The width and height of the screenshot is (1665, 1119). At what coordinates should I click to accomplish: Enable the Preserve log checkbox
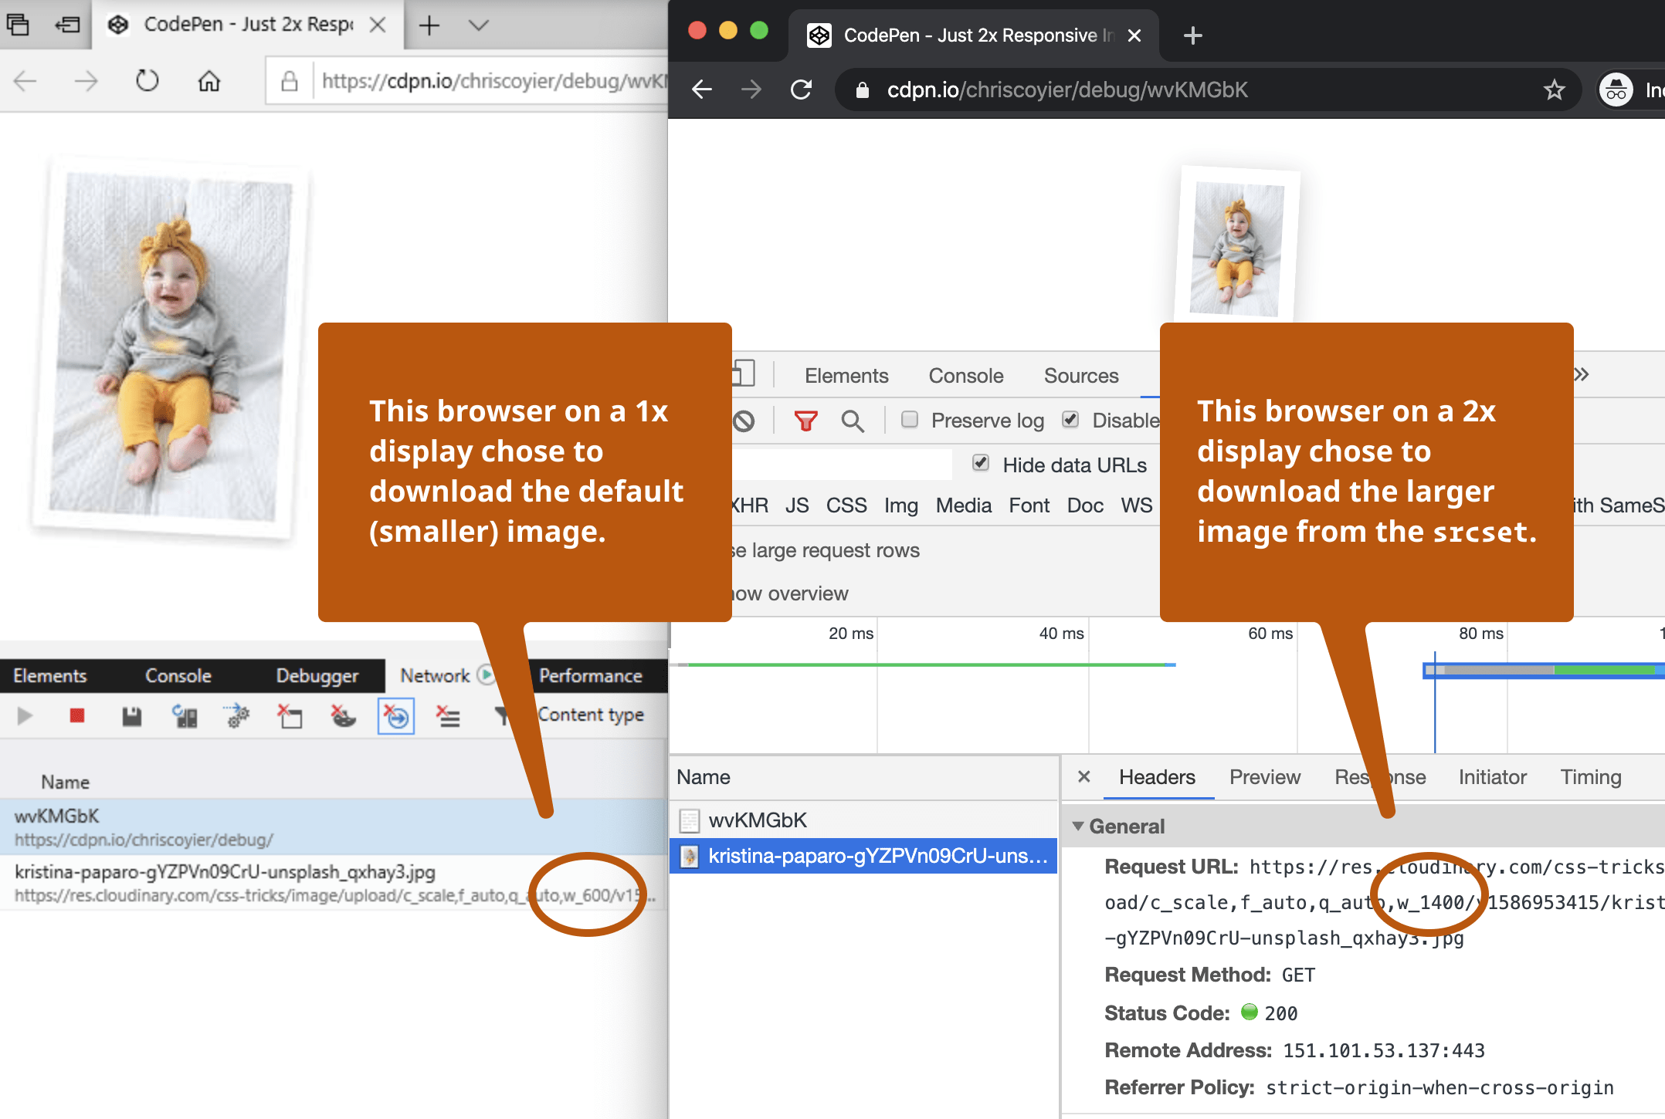pyautogui.click(x=910, y=419)
